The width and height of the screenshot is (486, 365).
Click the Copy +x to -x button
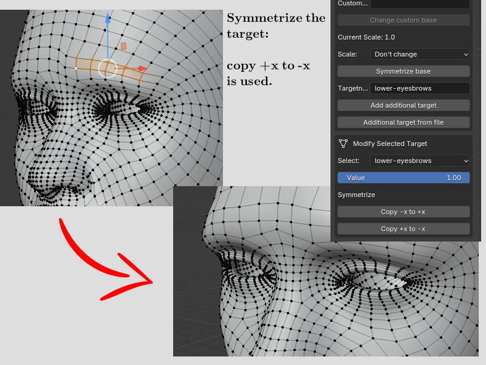tap(403, 229)
